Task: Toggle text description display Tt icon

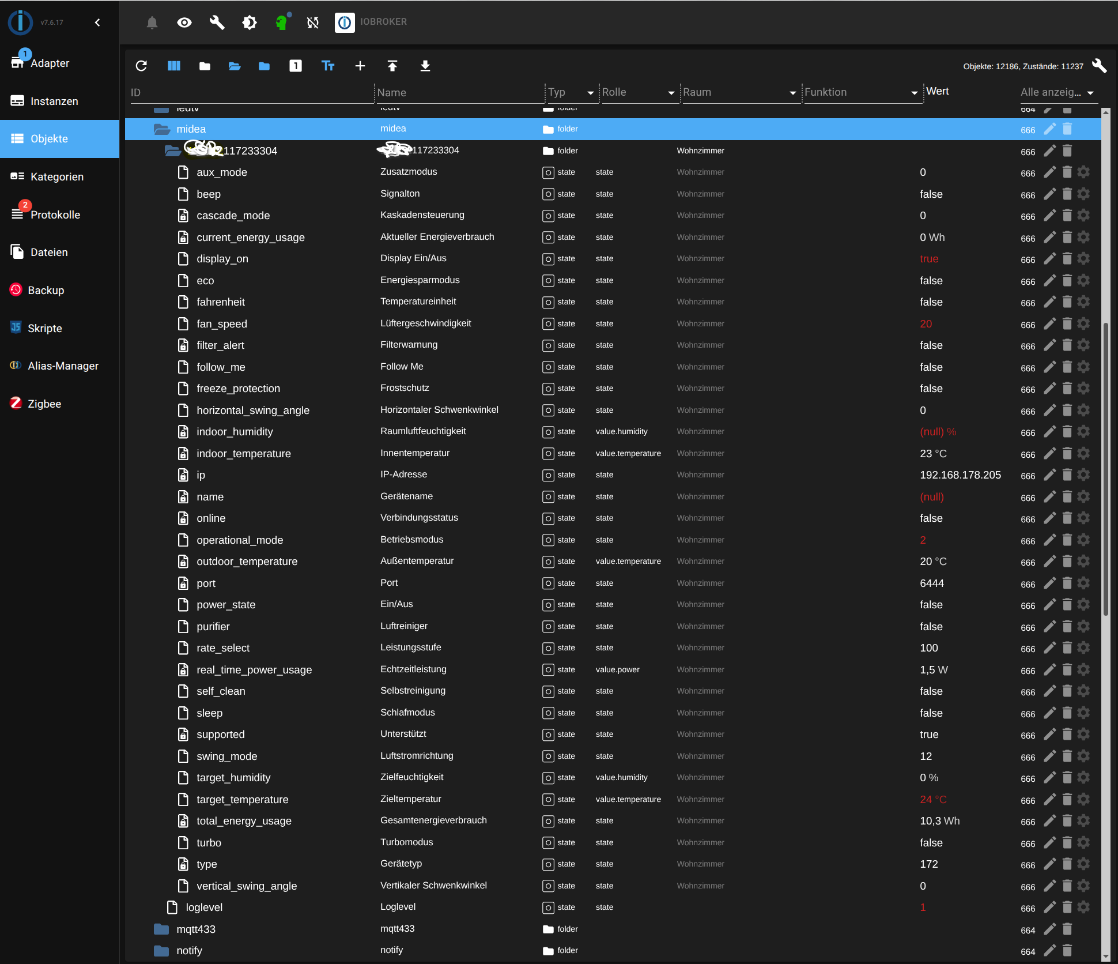Action: coord(328,66)
